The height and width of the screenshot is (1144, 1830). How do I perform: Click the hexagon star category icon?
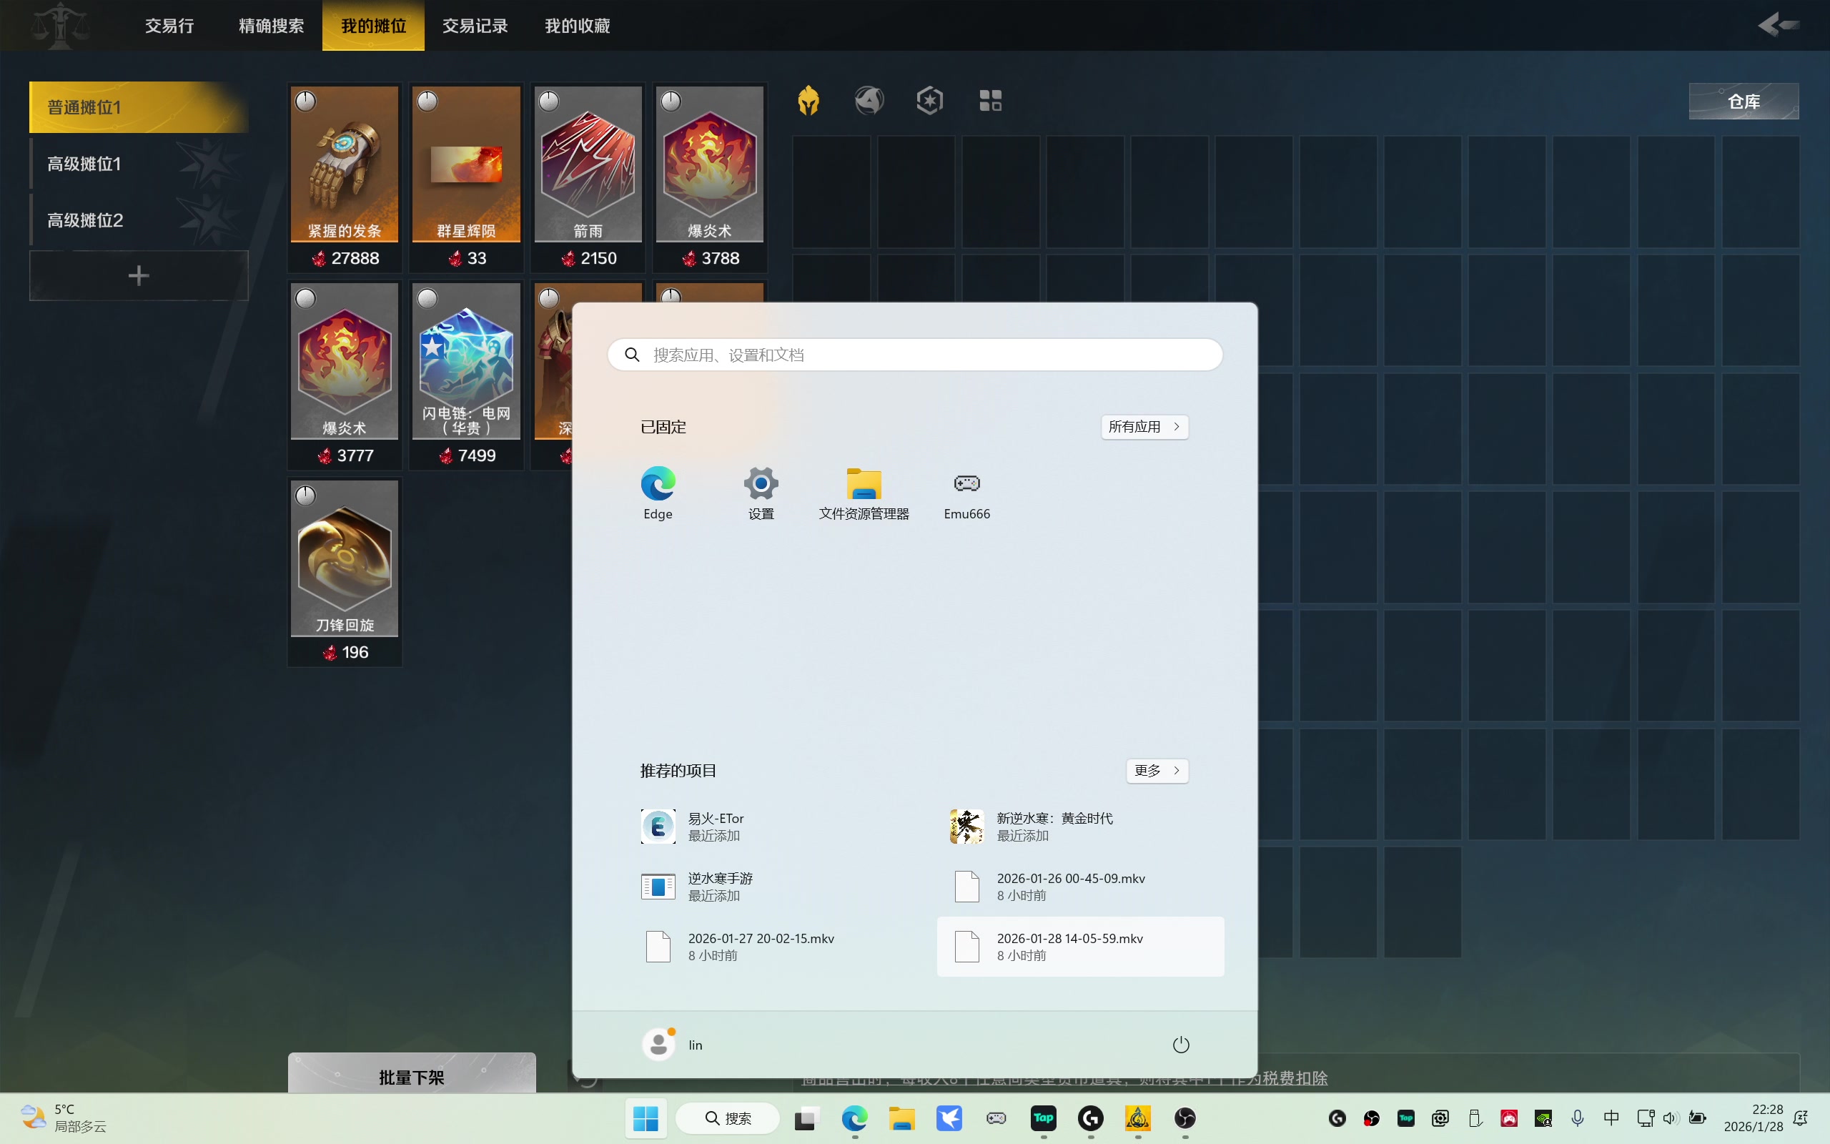point(929,101)
